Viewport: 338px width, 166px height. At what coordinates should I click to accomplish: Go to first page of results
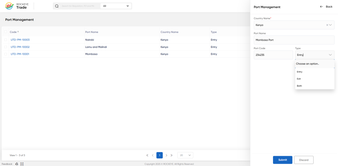[147, 155]
